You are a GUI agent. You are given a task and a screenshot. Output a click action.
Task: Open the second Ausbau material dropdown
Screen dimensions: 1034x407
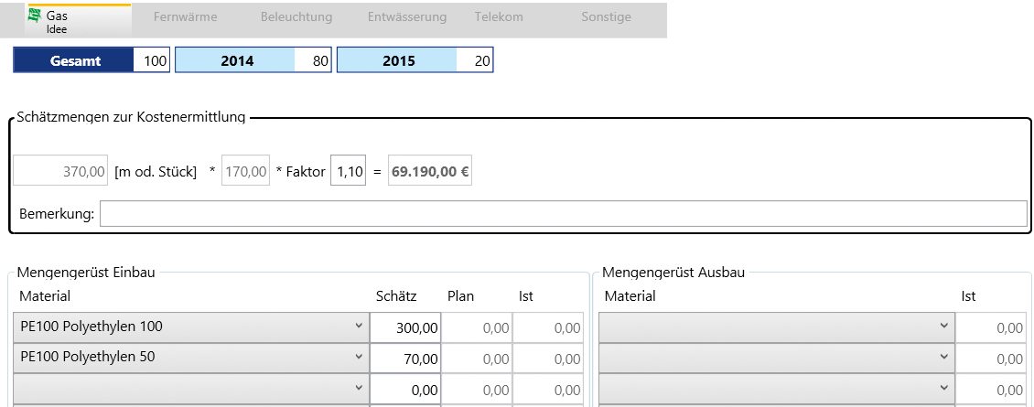click(775, 358)
